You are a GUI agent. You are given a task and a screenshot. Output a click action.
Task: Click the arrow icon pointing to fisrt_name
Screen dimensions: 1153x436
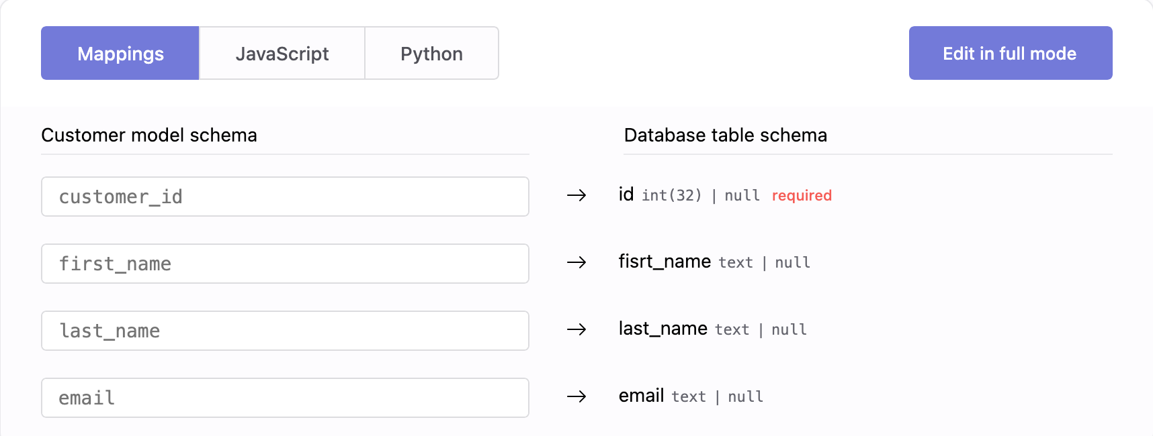click(576, 262)
